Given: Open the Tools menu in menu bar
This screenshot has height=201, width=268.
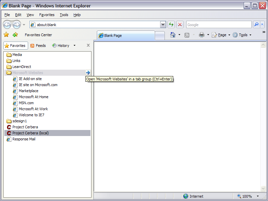Looking at the screenshot, I should [64, 15].
